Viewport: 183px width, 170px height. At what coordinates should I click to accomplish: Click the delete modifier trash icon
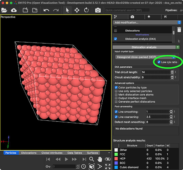pos(179,30)
